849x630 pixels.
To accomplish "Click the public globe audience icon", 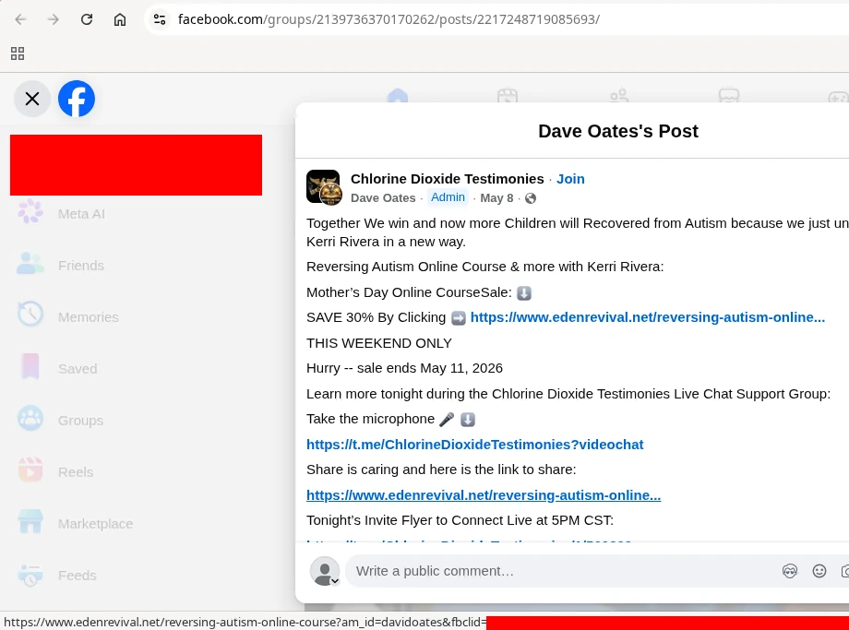I will tap(531, 198).
